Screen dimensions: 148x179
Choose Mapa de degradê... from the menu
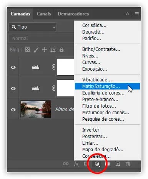[x=107, y=150]
